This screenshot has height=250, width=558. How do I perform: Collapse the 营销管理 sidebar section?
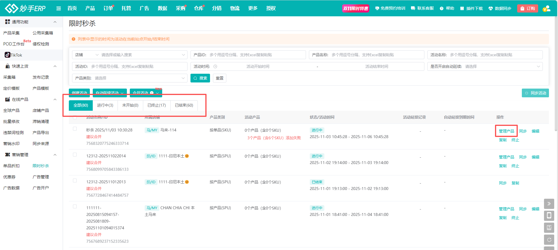(55, 155)
